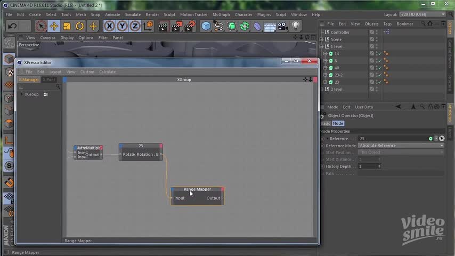Viewport: 455px width, 256px height.
Task: Select the Scale tool
Action: tap(67, 26)
